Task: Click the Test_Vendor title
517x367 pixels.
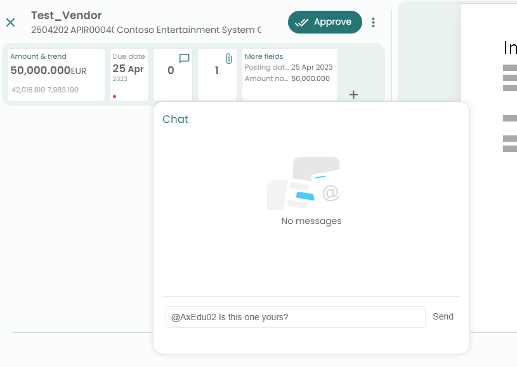Action: pyautogui.click(x=66, y=15)
